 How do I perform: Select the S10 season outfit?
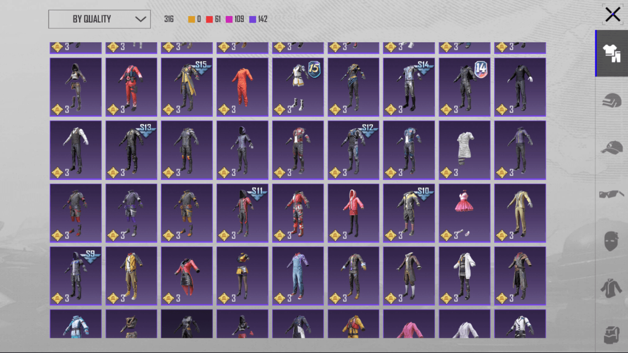tap(409, 213)
